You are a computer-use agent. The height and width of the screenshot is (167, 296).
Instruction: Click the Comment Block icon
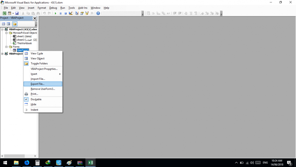click(191, 13)
